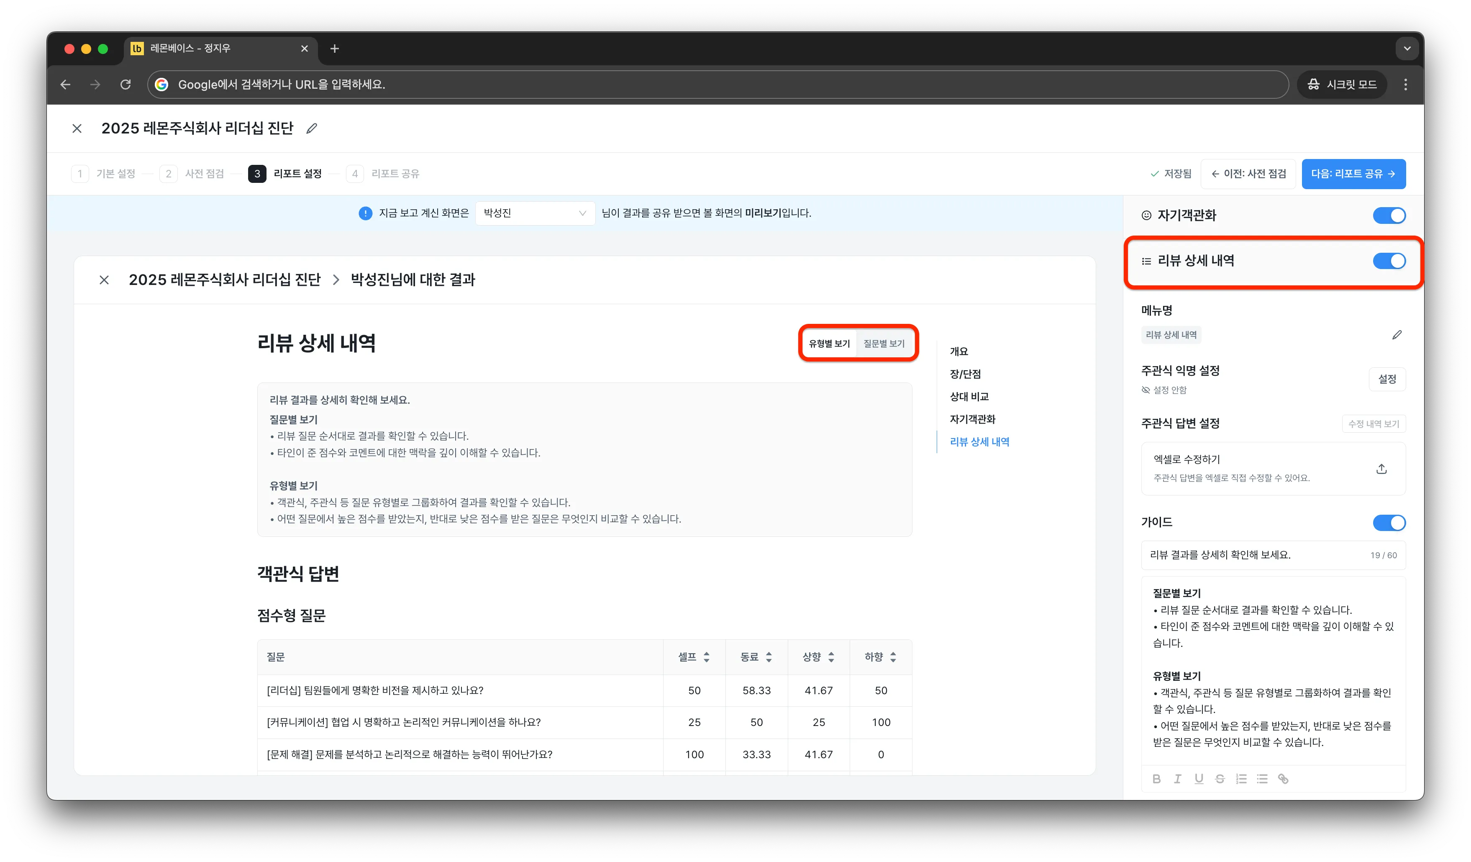Insert a bulleted list in the guide editor
The height and width of the screenshot is (862, 1471).
[1262, 779]
